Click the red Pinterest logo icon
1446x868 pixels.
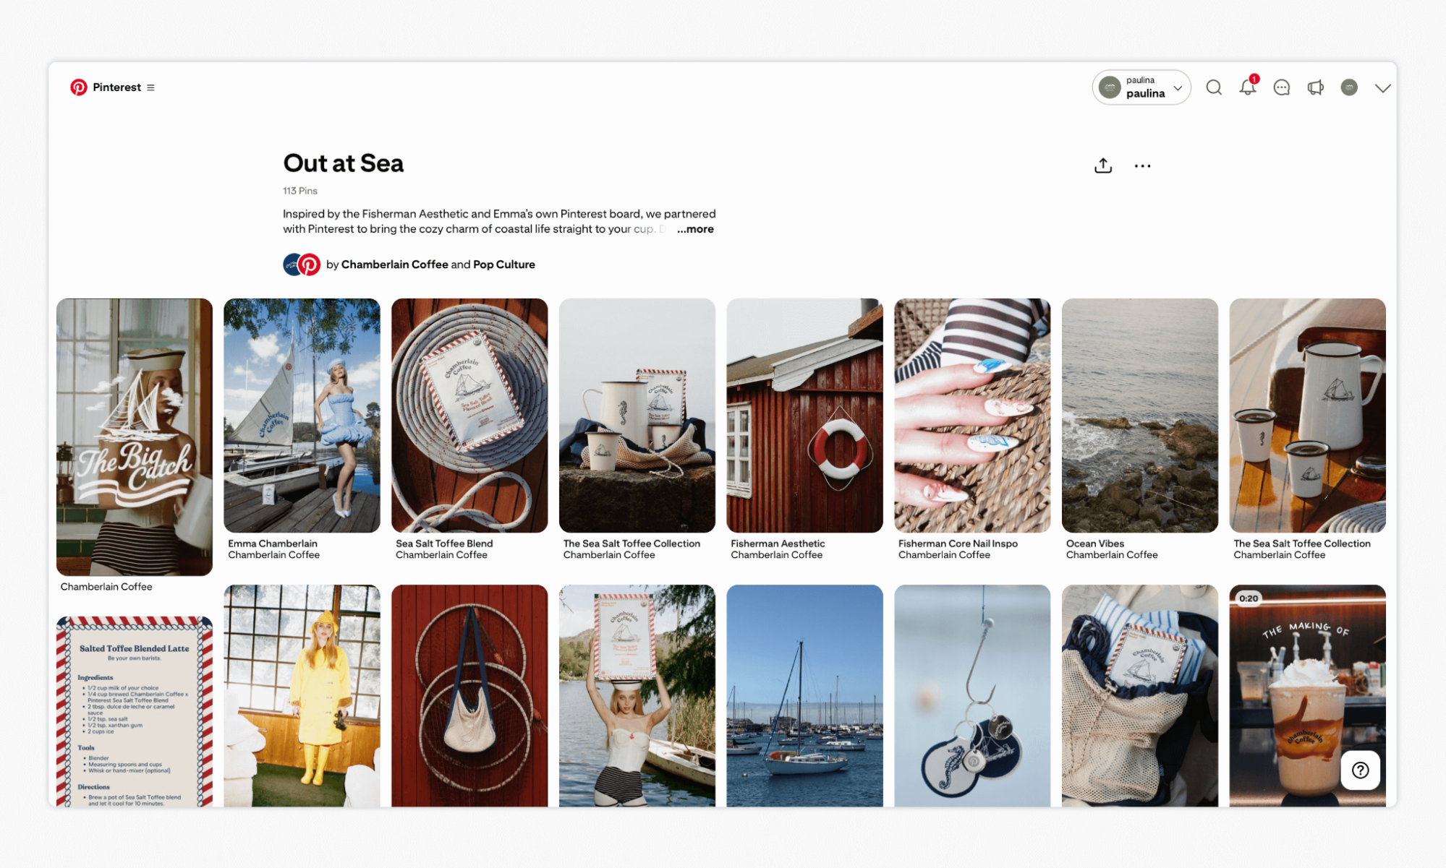click(79, 87)
